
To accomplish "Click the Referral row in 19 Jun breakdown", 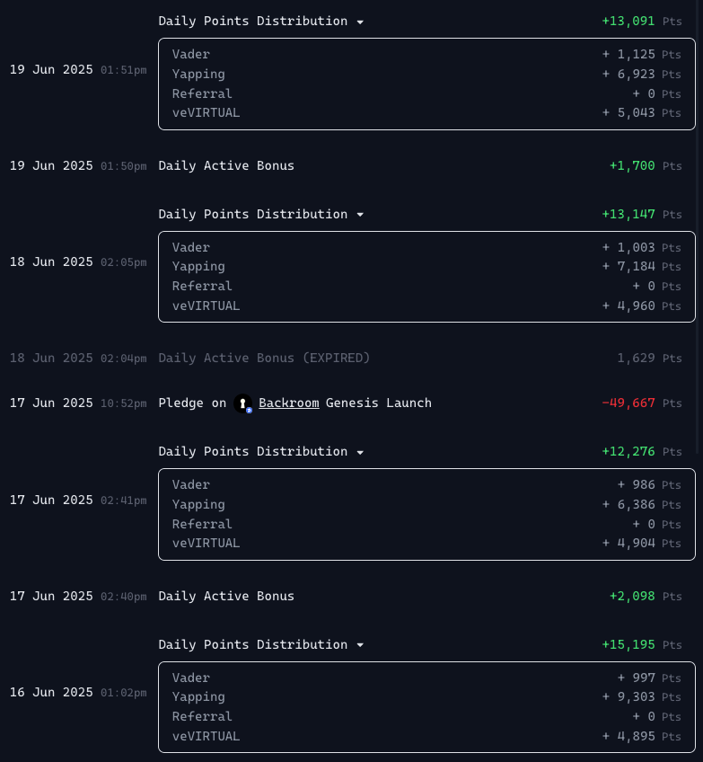I will pyautogui.click(x=426, y=93).
